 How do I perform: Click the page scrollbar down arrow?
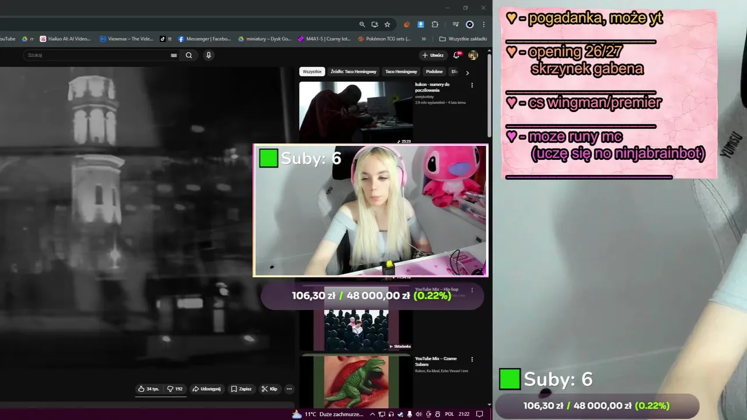(490, 405)
